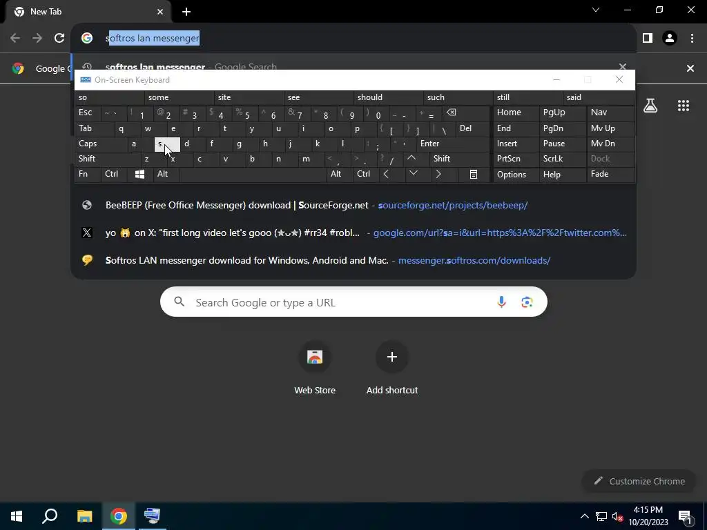Open the taskbar clock showing 4:15 PM
The image size is (707, 530).
click(x=648, y=516)
